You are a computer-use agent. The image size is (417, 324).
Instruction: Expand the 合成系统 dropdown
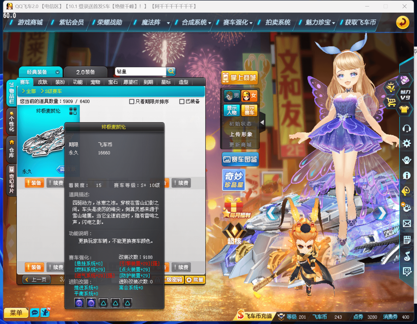tap(210, 23)
